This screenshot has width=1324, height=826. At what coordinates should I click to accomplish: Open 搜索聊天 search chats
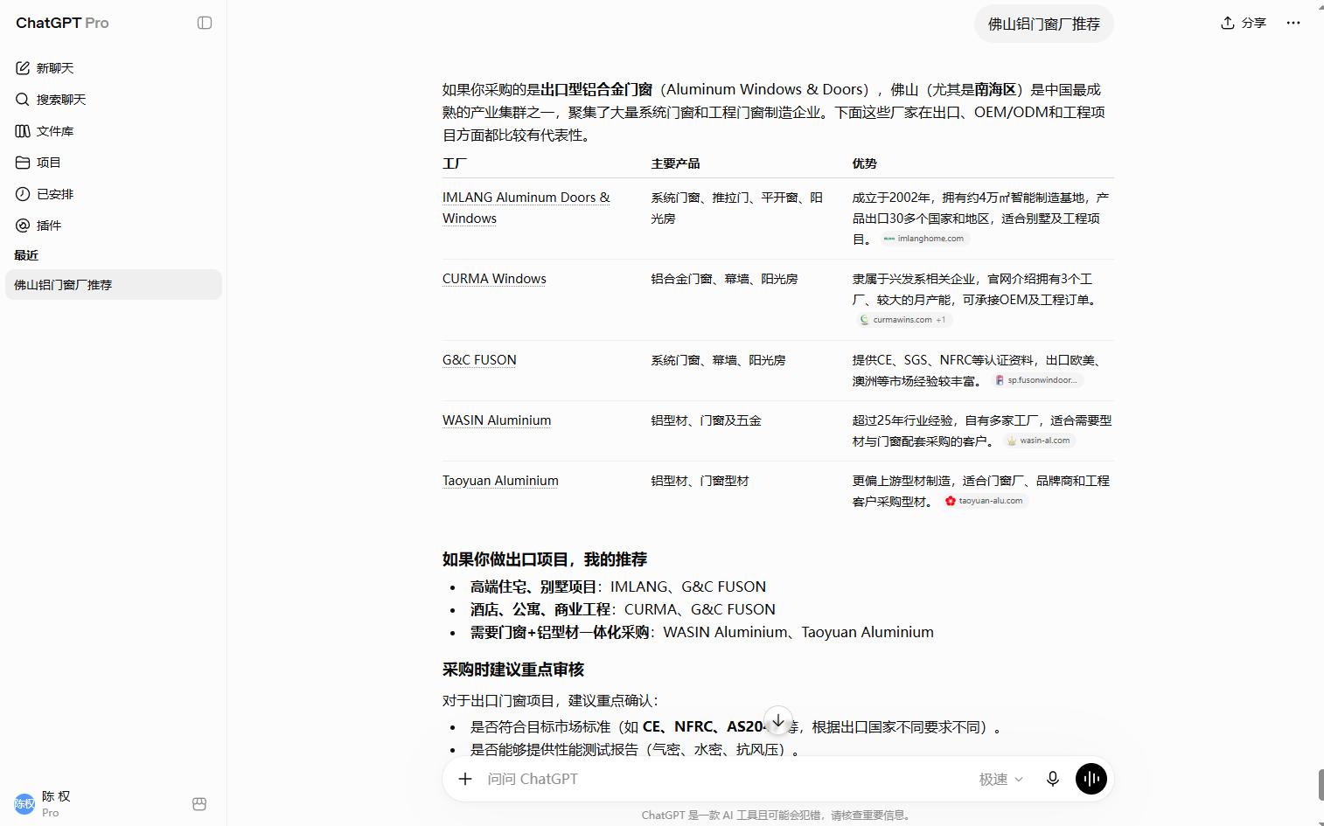point(114,100)
